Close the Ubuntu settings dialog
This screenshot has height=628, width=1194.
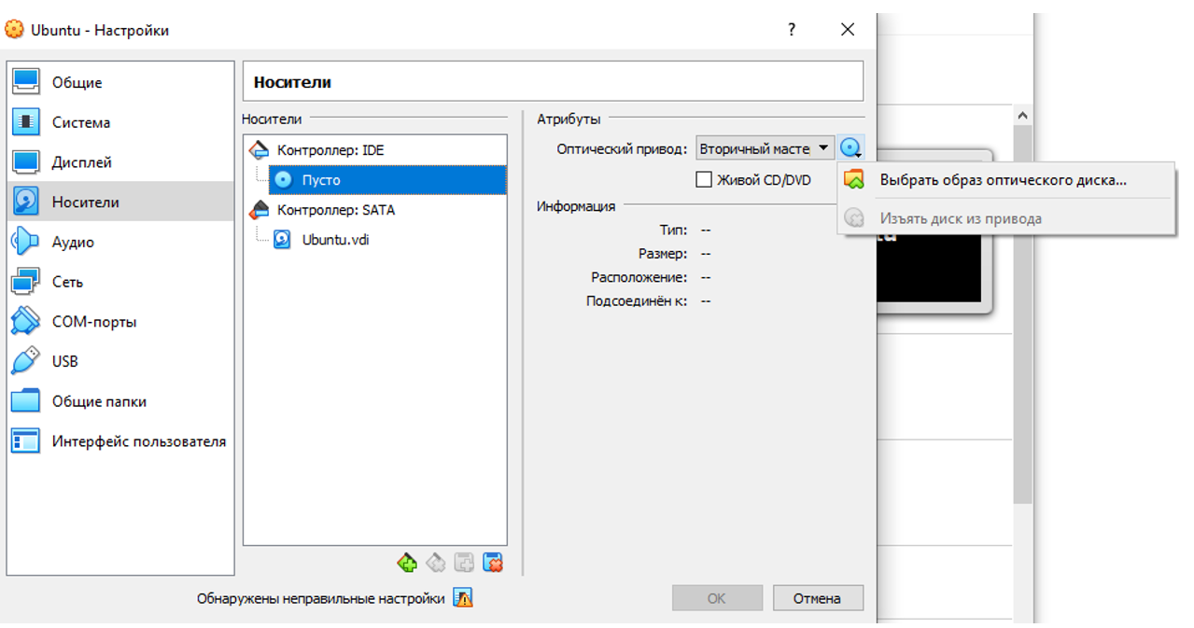click(x=848, y=29)
